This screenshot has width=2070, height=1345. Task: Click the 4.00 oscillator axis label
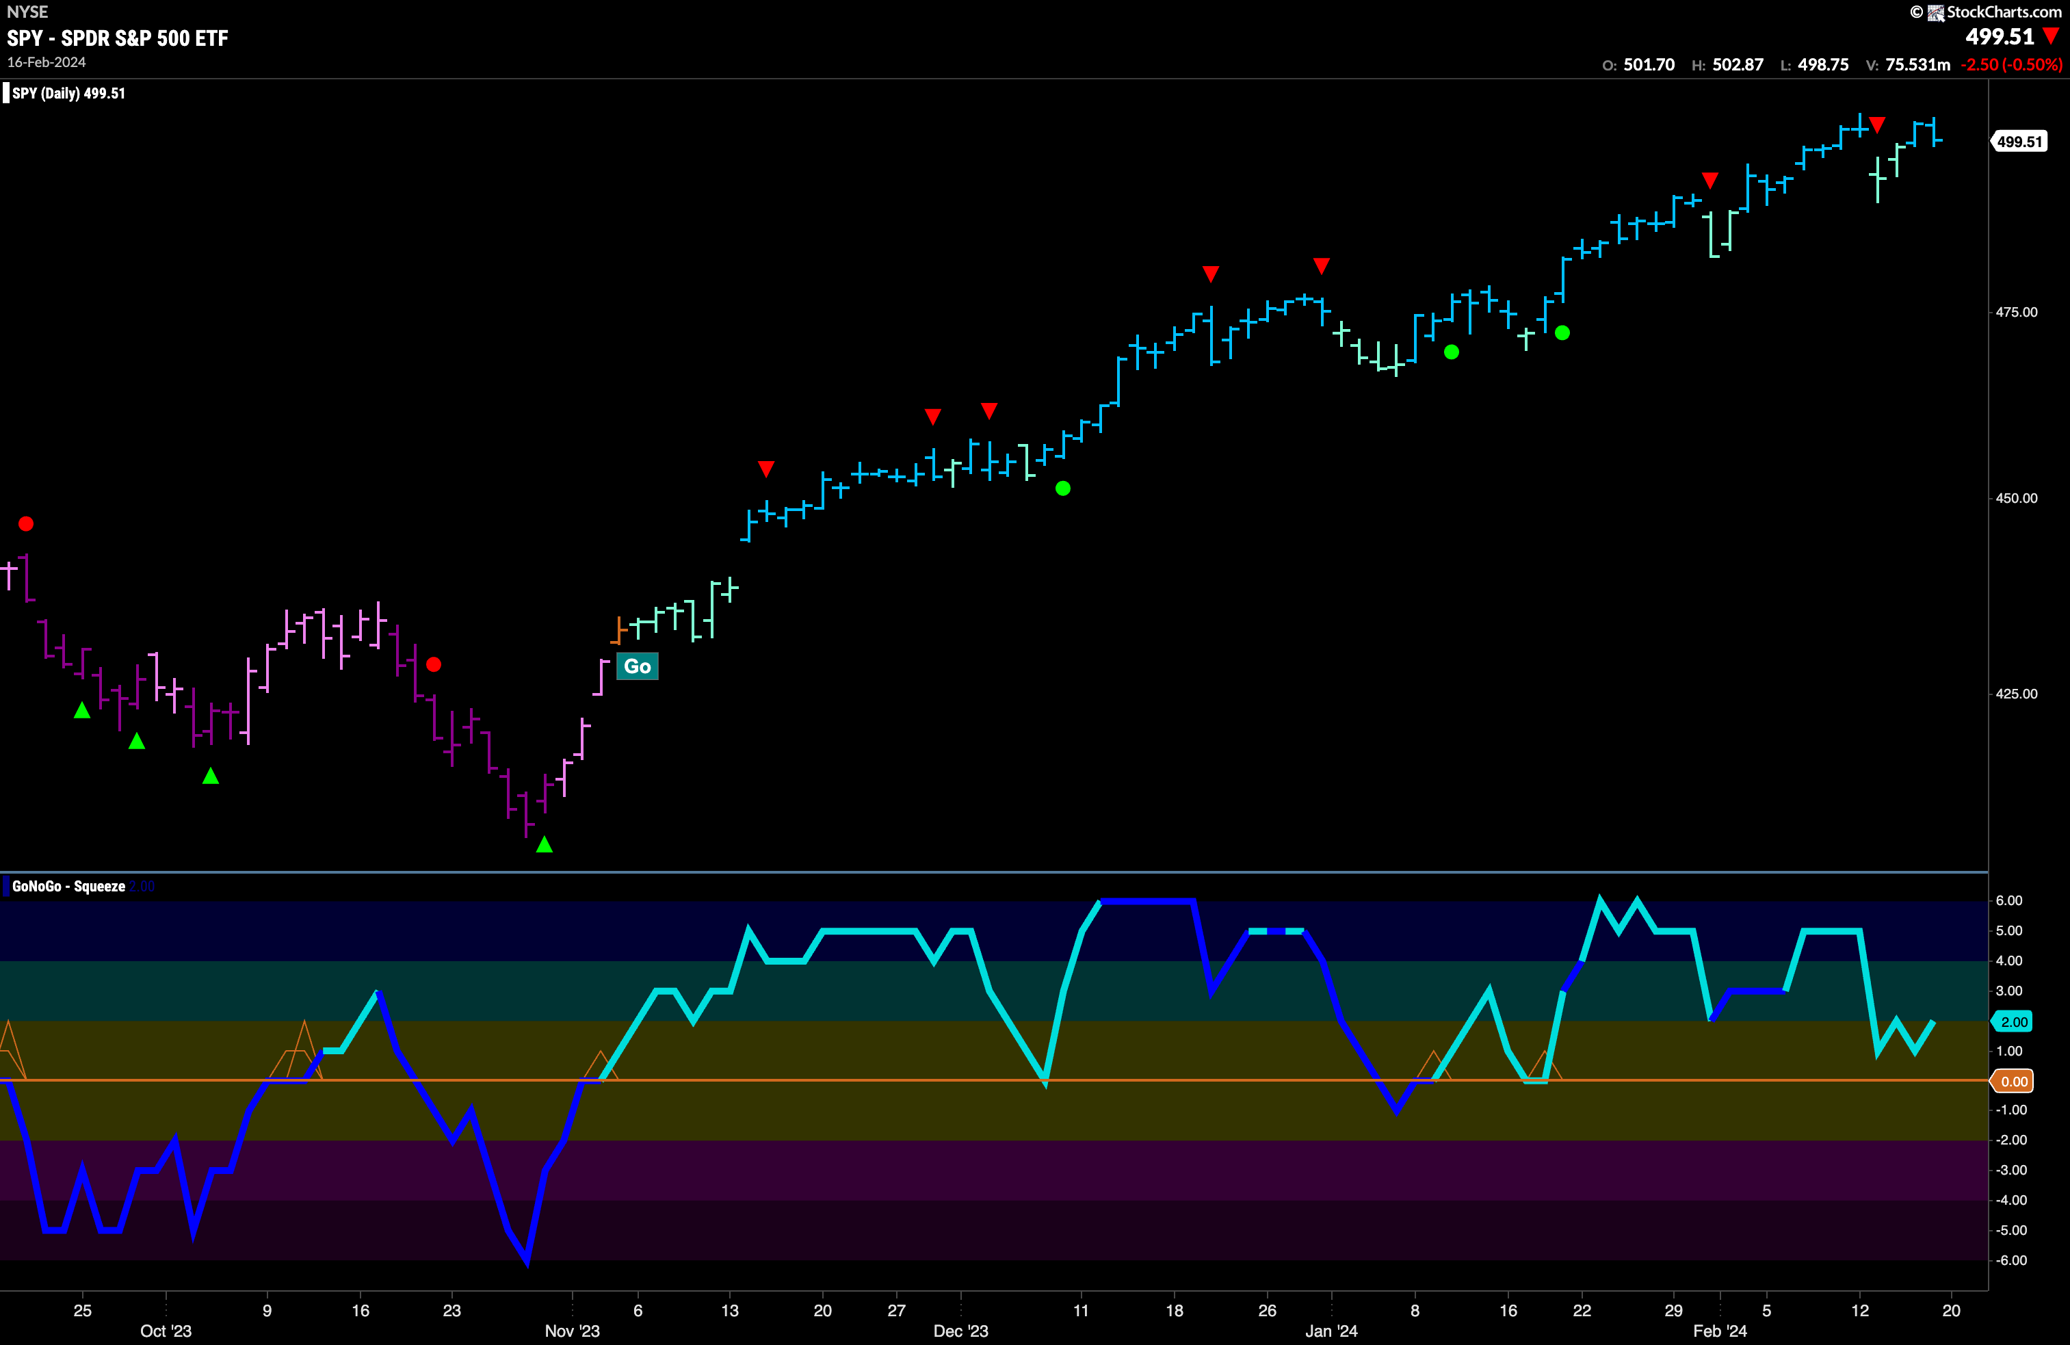click(x=2008, y=961)
